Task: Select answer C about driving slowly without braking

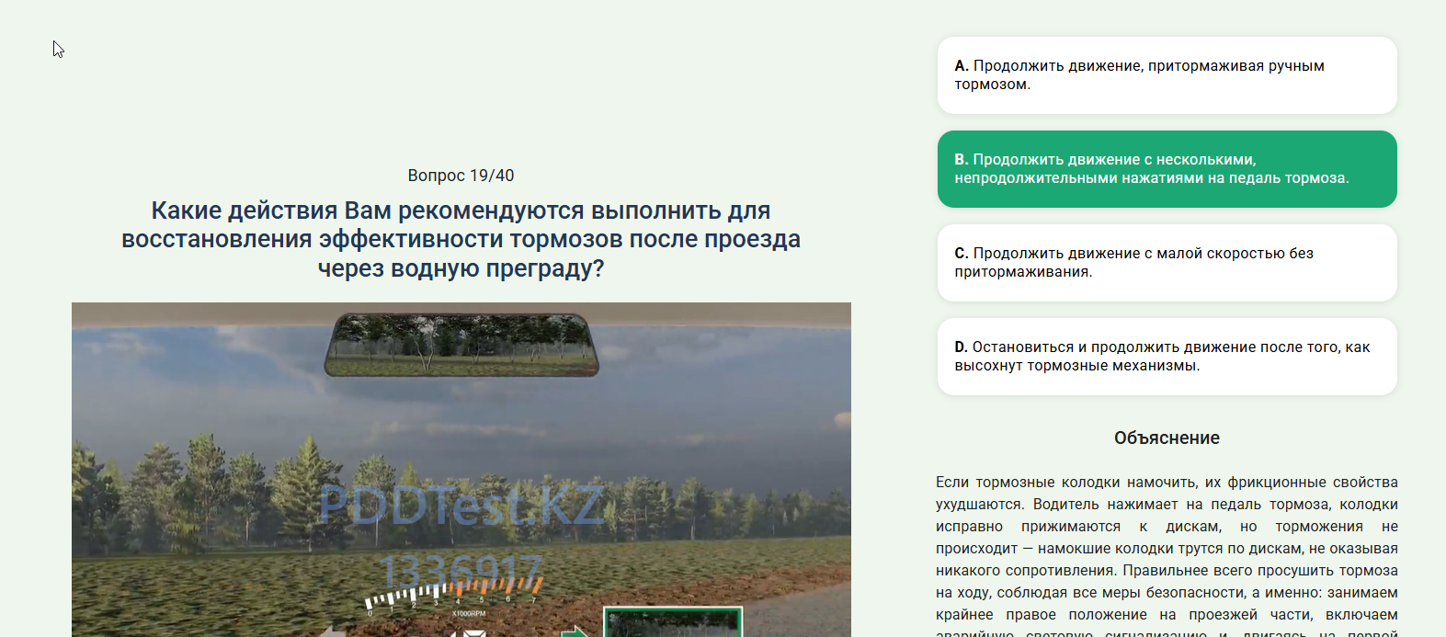Action: click(x=1167, y=263)
